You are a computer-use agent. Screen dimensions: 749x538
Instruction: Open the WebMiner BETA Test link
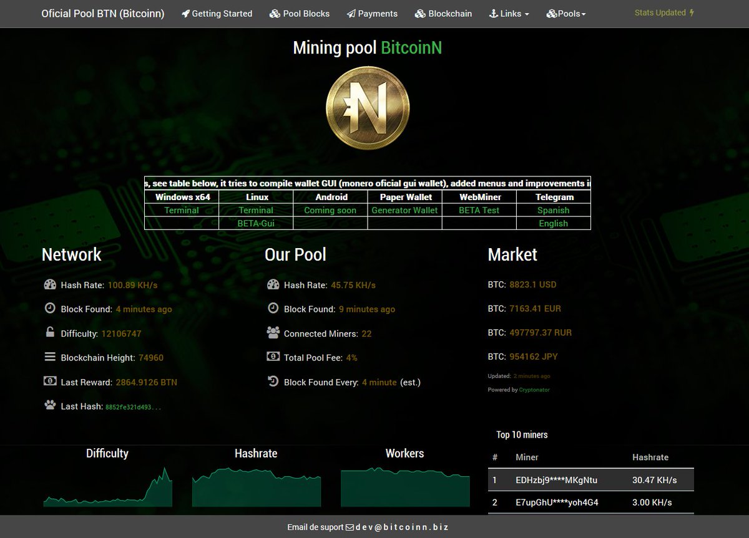pyautogui.click(x=479, y=211)
